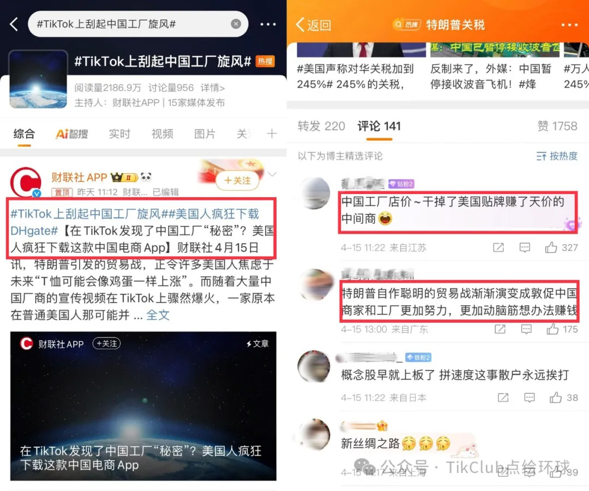Switch to 转发 220 tab
589x491 pixels.
[x=321, y=126]
